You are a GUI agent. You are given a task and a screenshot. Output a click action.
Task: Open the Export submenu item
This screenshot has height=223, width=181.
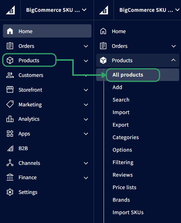(121, 125)
